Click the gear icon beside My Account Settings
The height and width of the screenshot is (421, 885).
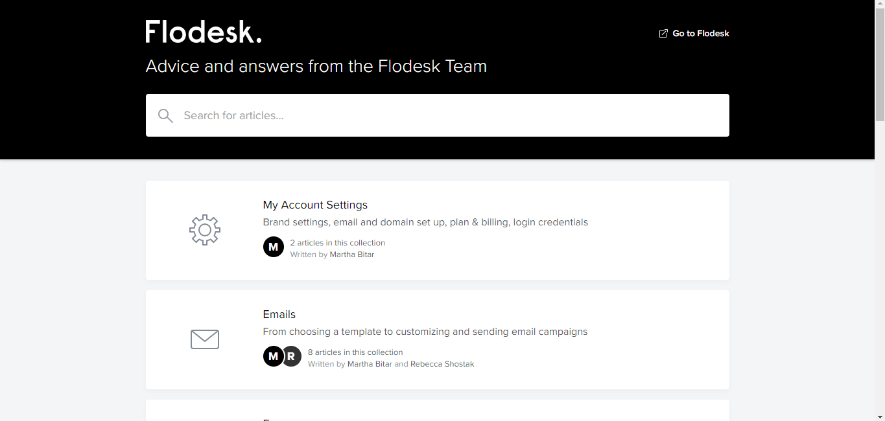pyautogui.click(x=205, y=230)
